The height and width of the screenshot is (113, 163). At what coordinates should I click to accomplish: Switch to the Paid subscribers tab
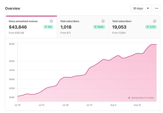[x=83, y=27]
